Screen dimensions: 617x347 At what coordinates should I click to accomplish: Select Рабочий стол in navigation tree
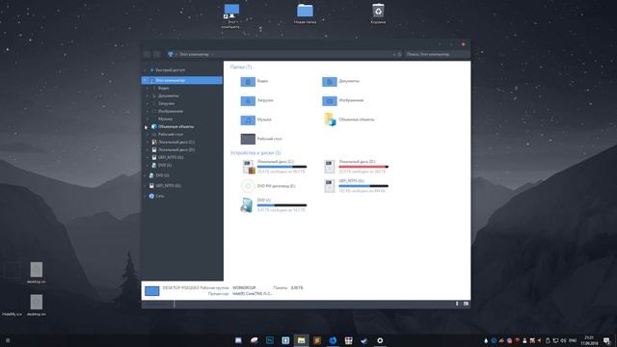click(171, 134)
